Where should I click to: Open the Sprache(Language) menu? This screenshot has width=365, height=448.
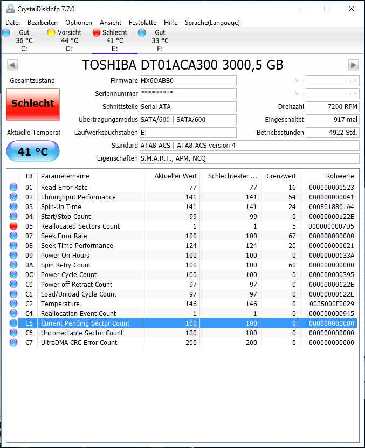(212, 23)
